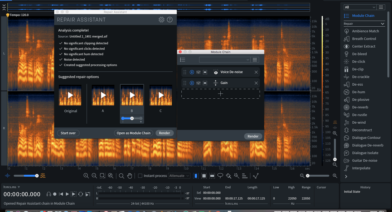Select the Grab hand tool
This screenshot has width=392, height=212.
130,176
